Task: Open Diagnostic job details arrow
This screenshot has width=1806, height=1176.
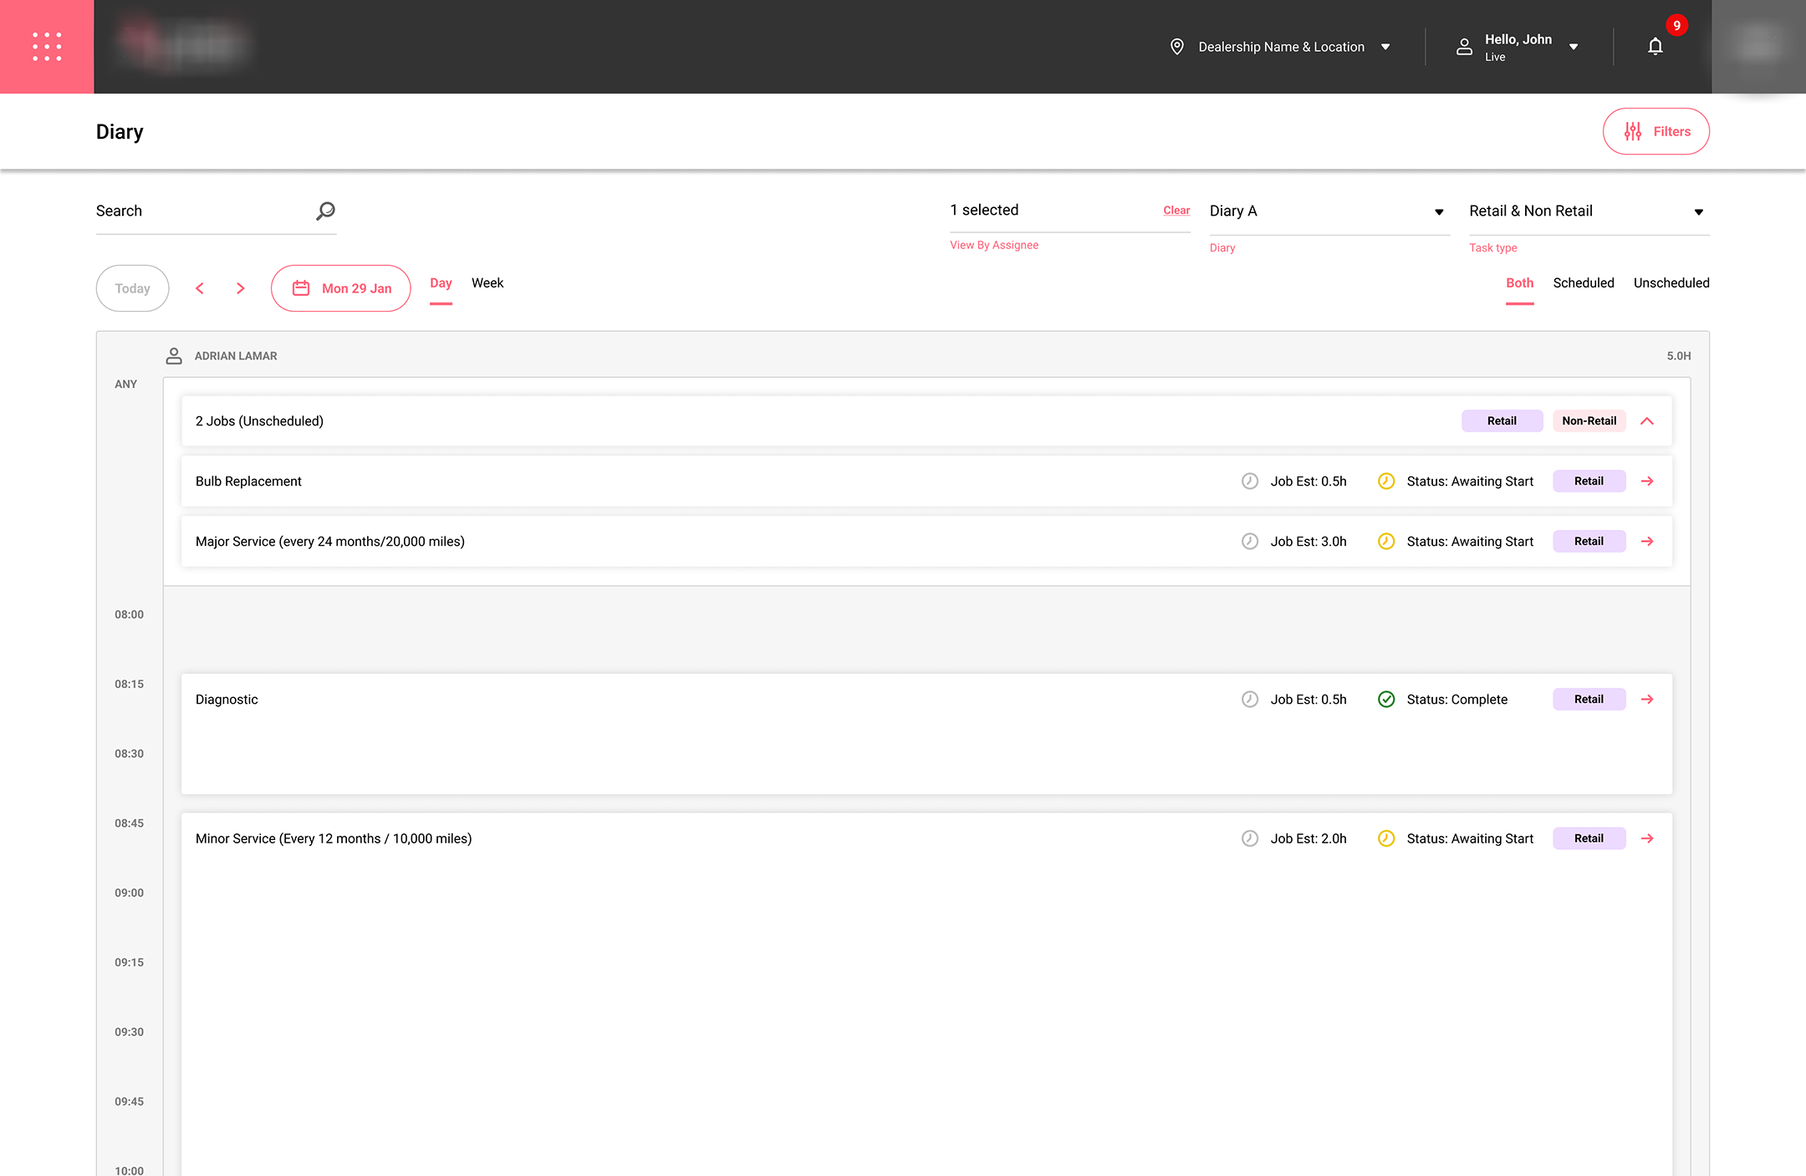Action: click(x=1647, y=700)
